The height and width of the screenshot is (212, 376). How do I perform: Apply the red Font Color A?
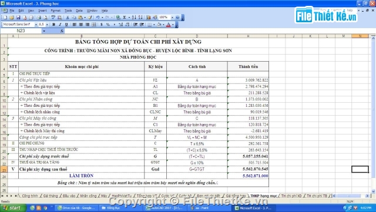point(169,25)
